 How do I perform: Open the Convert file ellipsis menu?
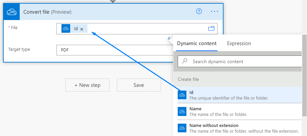click(214, 12)
